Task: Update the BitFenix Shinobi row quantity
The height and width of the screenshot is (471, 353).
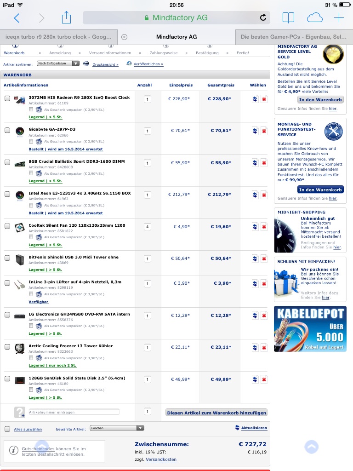Action: (x=255, y=258)
